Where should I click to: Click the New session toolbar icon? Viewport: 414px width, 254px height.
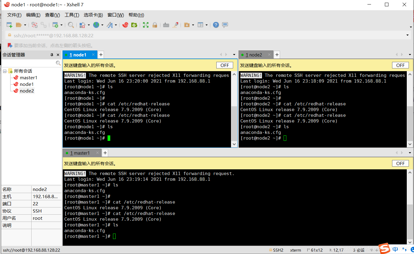click(x=9, y=25)
